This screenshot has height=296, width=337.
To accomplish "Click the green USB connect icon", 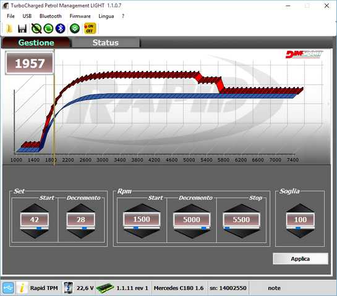I will tap(48, 28).
